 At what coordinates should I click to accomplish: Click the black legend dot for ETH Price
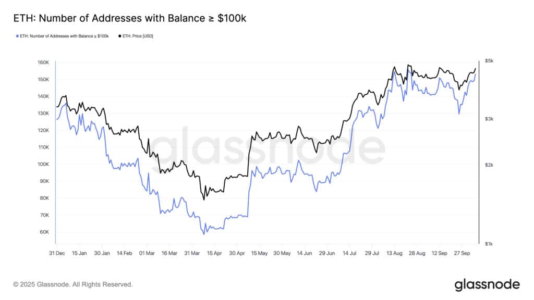click(120, 36)
